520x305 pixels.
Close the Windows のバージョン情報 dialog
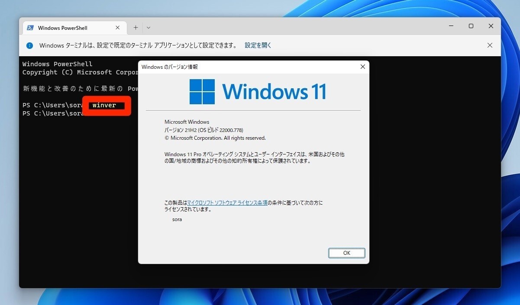click(362, 67)
